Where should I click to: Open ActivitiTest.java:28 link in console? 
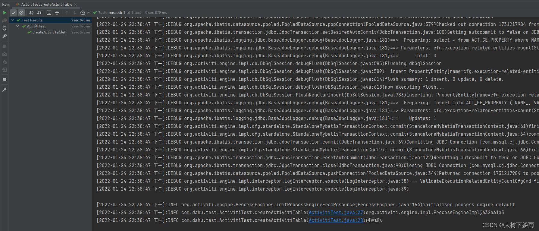336,220
